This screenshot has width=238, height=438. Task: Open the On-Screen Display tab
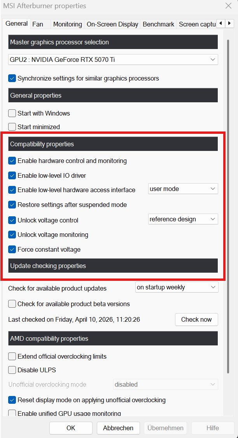112,24
